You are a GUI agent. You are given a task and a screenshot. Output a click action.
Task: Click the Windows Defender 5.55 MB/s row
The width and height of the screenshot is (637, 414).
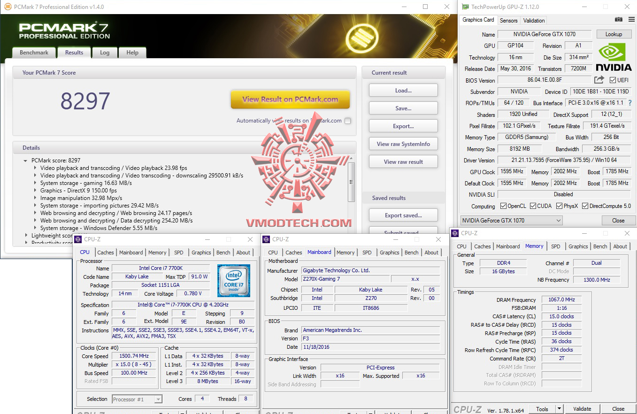[x=99, y=228]
